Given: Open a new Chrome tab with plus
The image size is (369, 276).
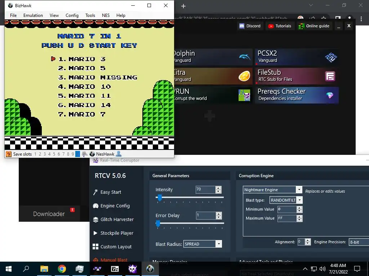Looking at the screenshot, I should [183, 6].
